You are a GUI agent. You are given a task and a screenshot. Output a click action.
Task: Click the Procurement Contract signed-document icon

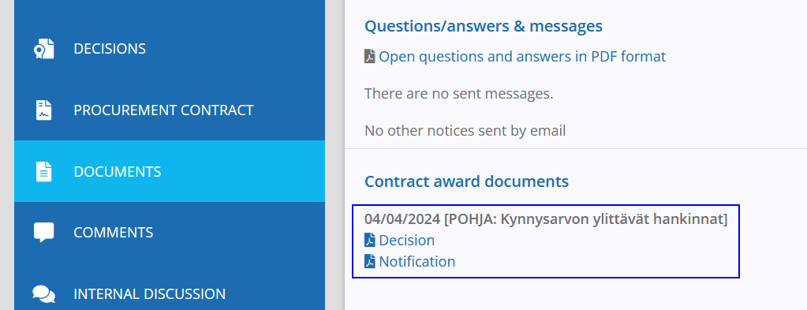43,110
